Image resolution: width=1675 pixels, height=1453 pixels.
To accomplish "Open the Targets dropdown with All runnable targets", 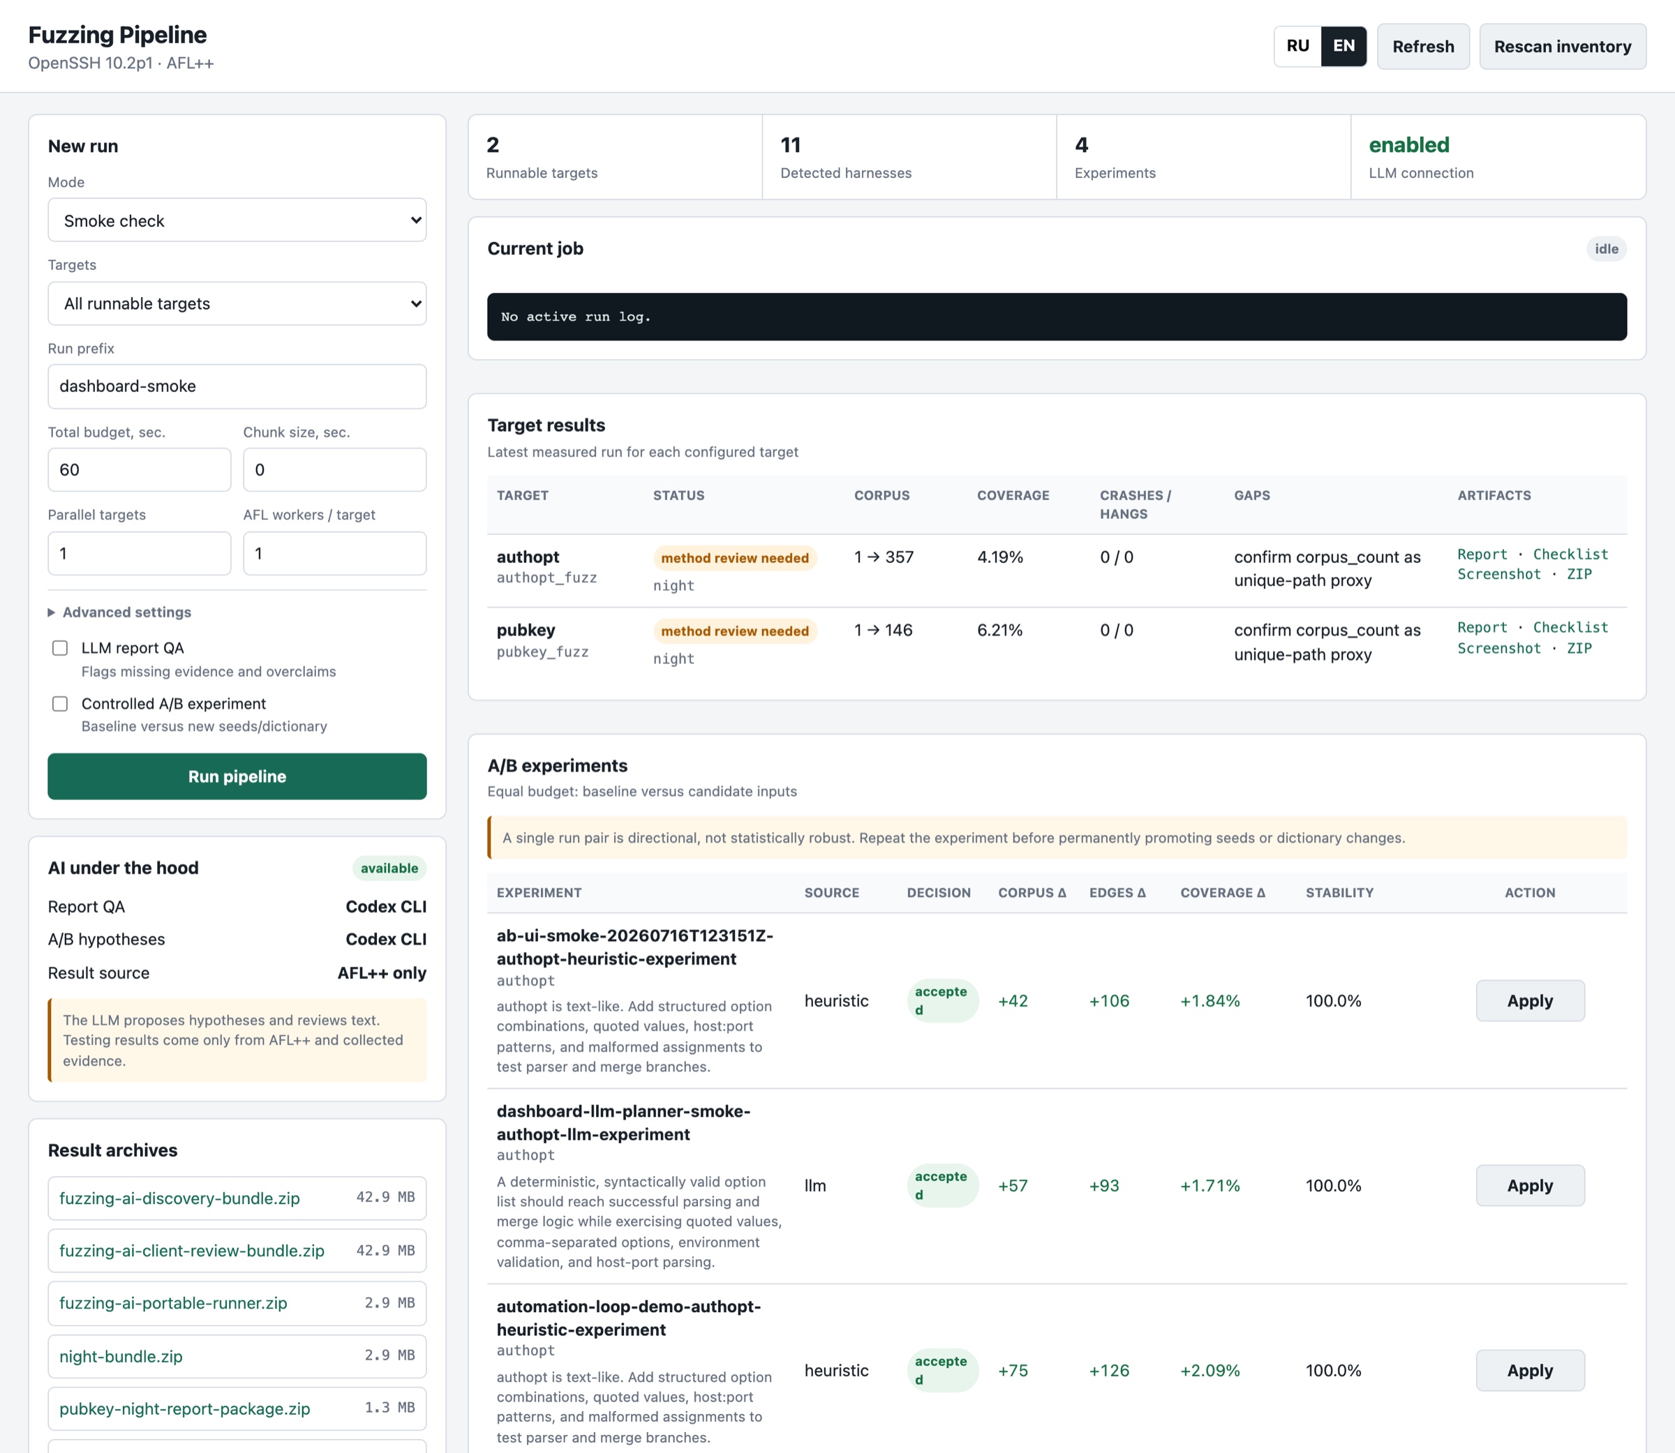I will [x=237, y=303].
